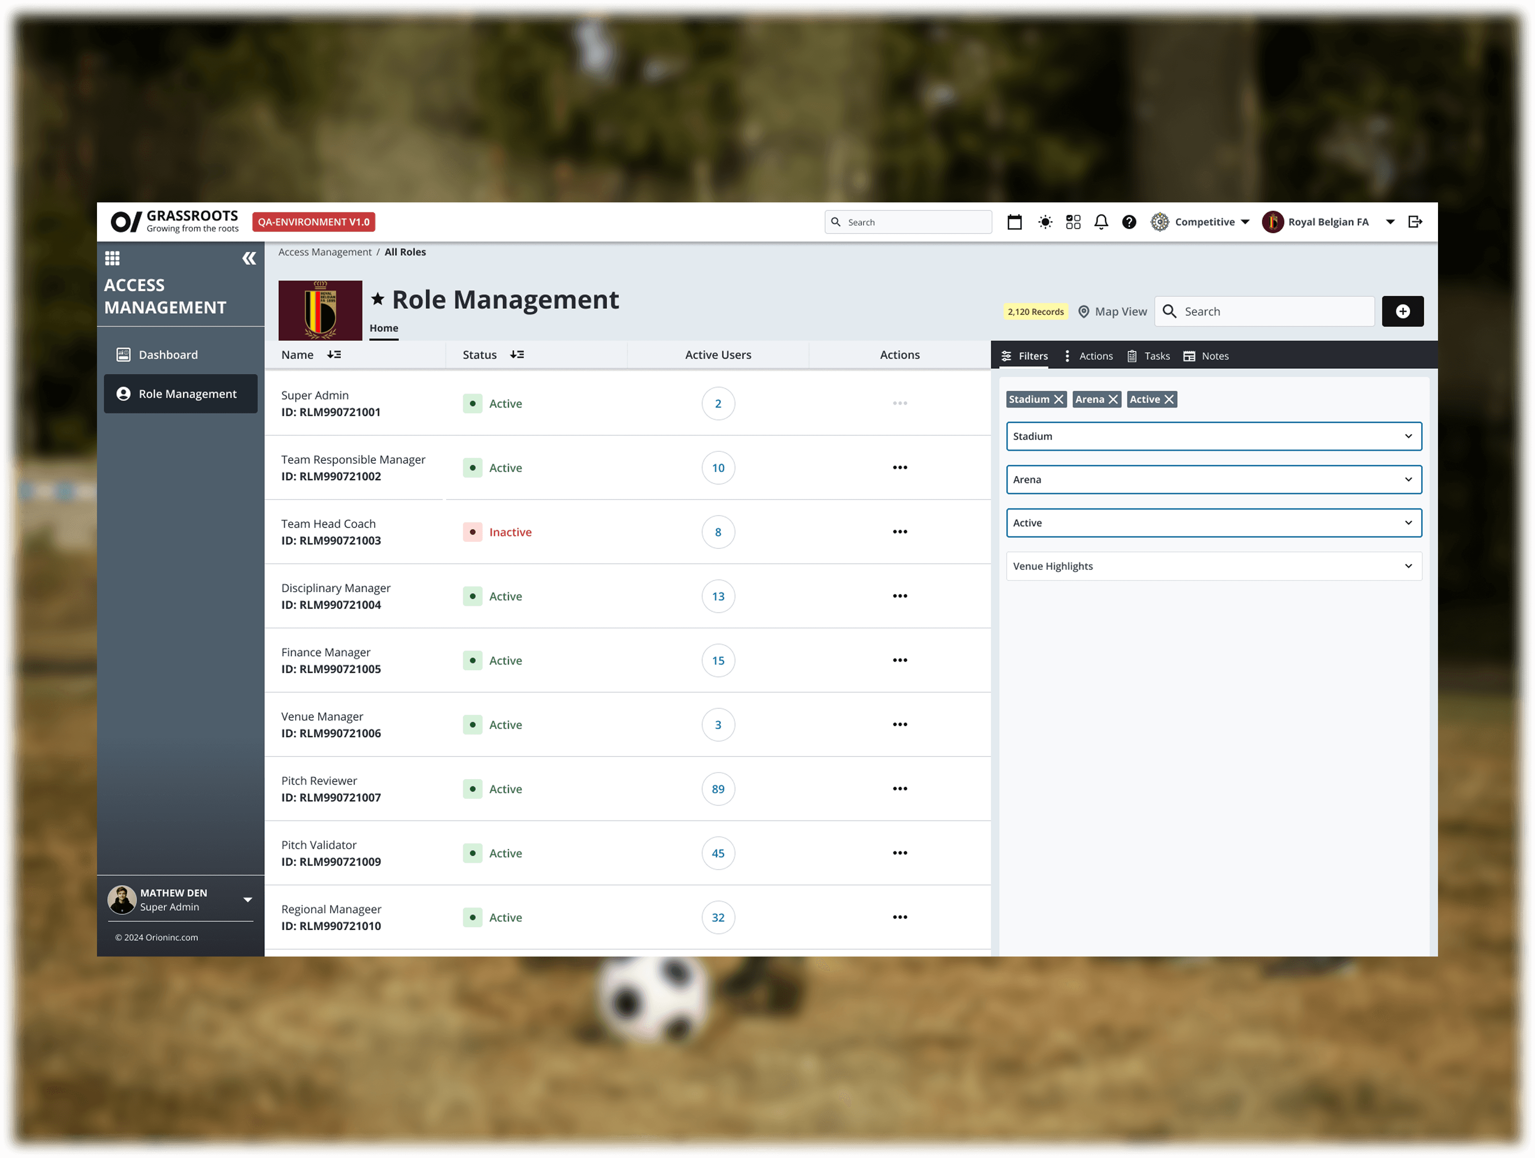Open the notifications bell
The height and width of the screenshot is (1158, 1535).
[1100, 222]
